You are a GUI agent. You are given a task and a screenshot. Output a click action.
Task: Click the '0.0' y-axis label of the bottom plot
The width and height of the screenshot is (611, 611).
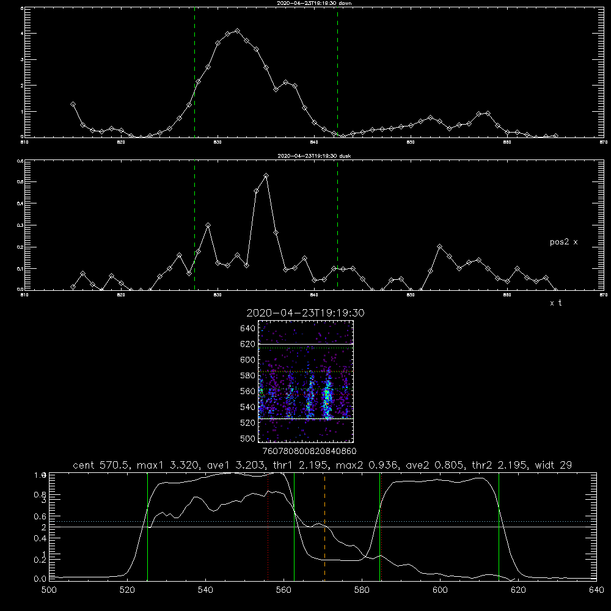tap(40, 579)
